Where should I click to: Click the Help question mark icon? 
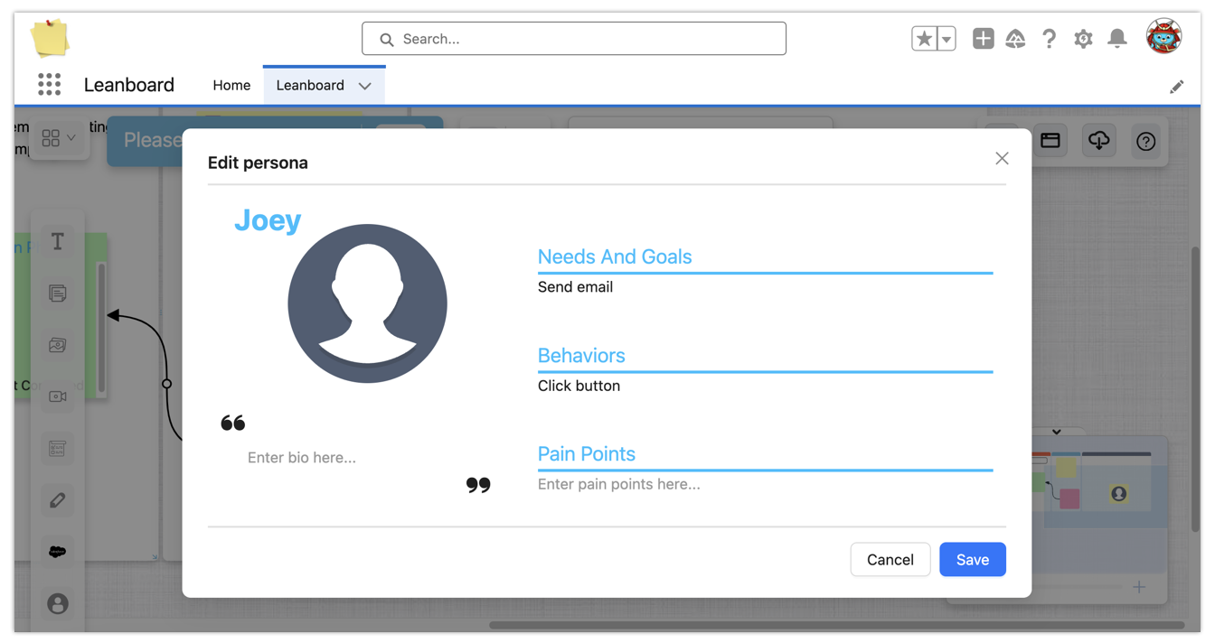[1049, 39]
